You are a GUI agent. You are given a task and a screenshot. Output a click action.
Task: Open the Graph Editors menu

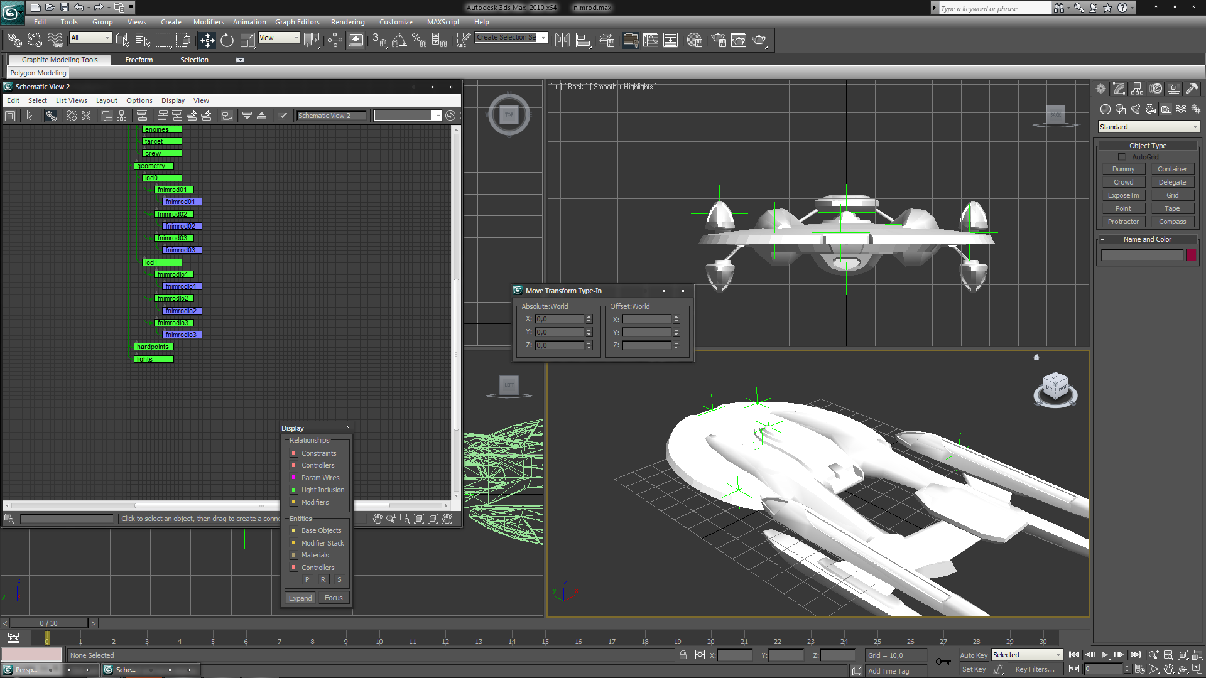297,22
